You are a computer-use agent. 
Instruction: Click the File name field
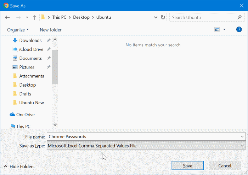click(x=146, y=137)
